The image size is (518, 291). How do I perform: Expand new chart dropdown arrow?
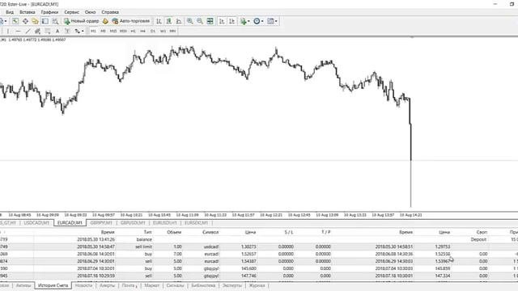[x=6, y=22]
